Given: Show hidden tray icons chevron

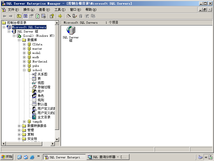Looking at the screenshot, I should click(x=206, y=157).
